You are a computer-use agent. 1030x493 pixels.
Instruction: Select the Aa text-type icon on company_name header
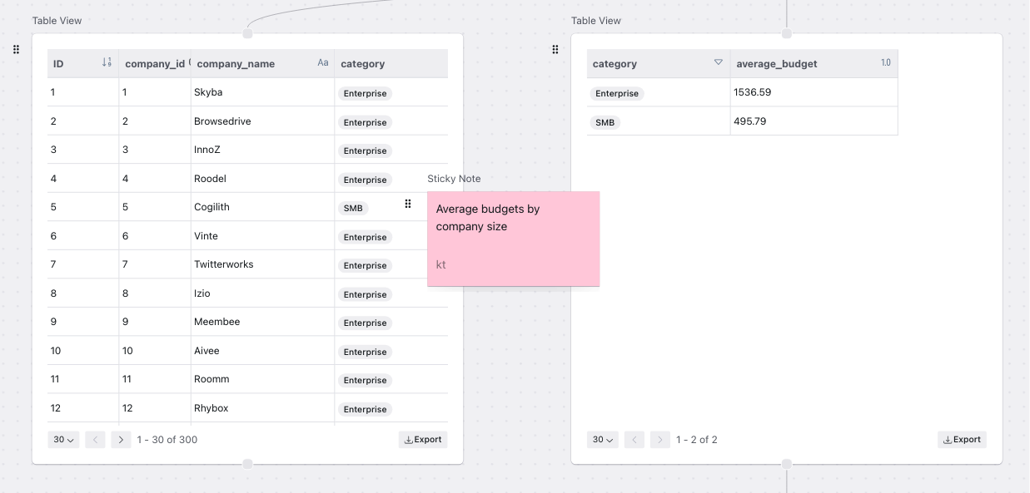[x=323, y=62]
